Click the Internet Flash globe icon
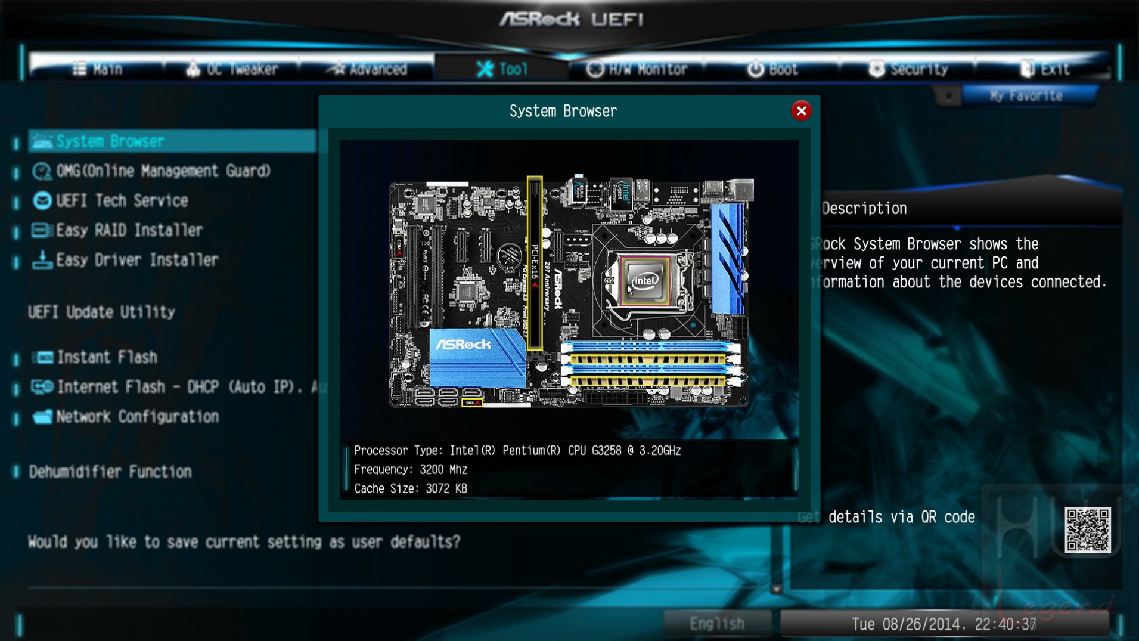The height and width of the screenshot is (641, 1139). [x=42, y=387]
